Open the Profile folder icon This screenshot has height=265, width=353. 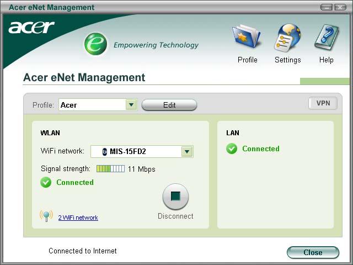coord(247,36)
